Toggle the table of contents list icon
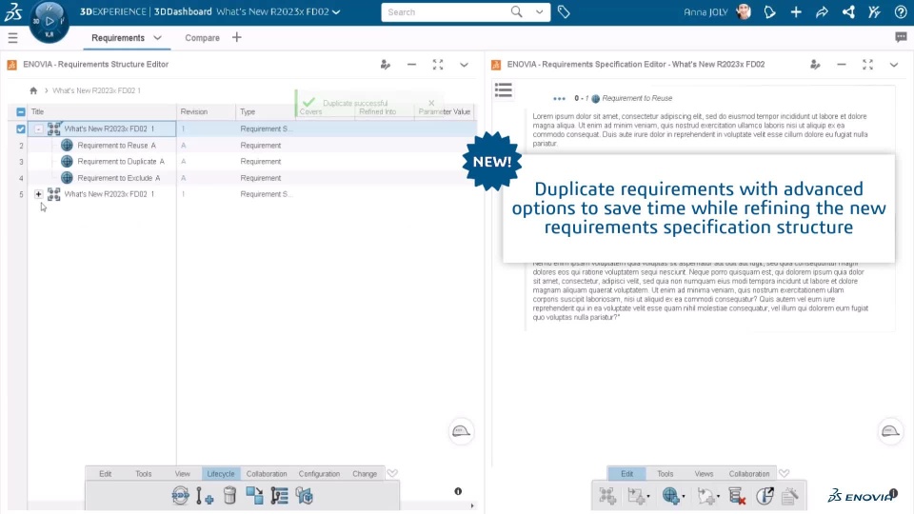This screenshot has height=514, width=914. [x=504, y=90]
